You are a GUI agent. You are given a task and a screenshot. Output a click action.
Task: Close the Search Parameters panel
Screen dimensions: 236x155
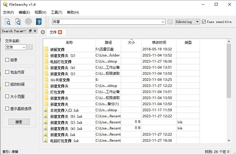[35, 31]
